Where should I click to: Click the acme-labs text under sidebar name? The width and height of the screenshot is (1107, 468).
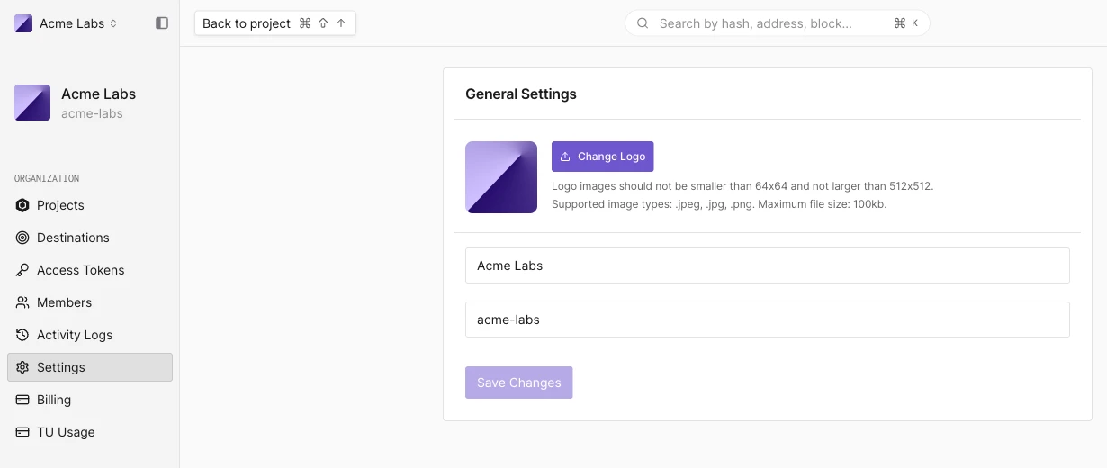(92, 113)
